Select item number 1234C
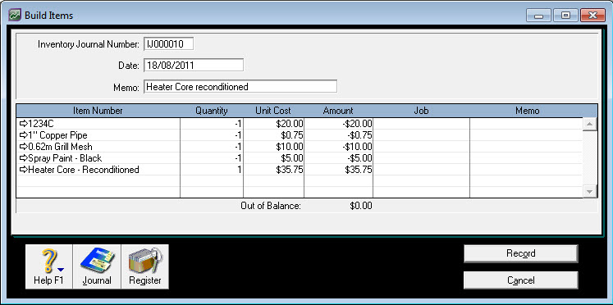 41,124
